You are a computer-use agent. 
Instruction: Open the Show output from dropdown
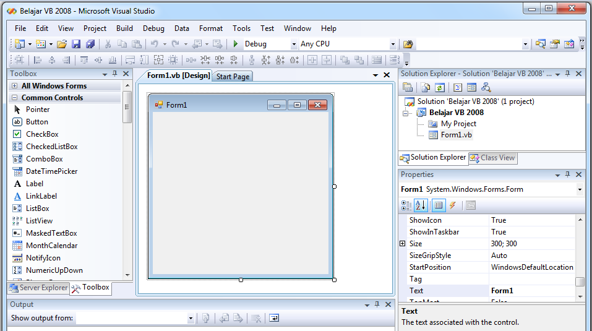[191, 319]
